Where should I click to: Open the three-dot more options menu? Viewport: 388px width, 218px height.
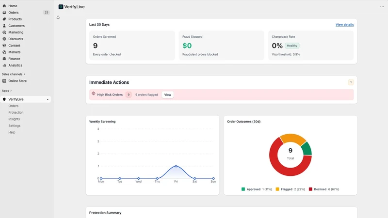[382, 7]
